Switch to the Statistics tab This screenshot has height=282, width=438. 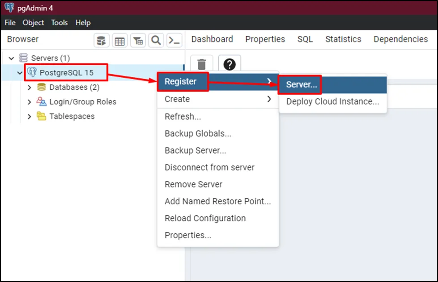tap(343, 39)
